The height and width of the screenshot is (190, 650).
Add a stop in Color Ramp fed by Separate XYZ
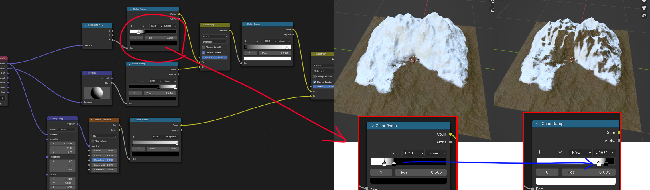[131, 26]
